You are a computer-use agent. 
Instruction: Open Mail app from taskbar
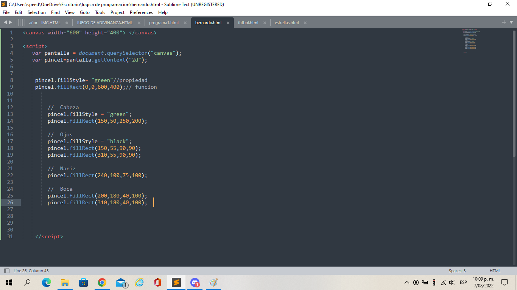tap(121, 282)
